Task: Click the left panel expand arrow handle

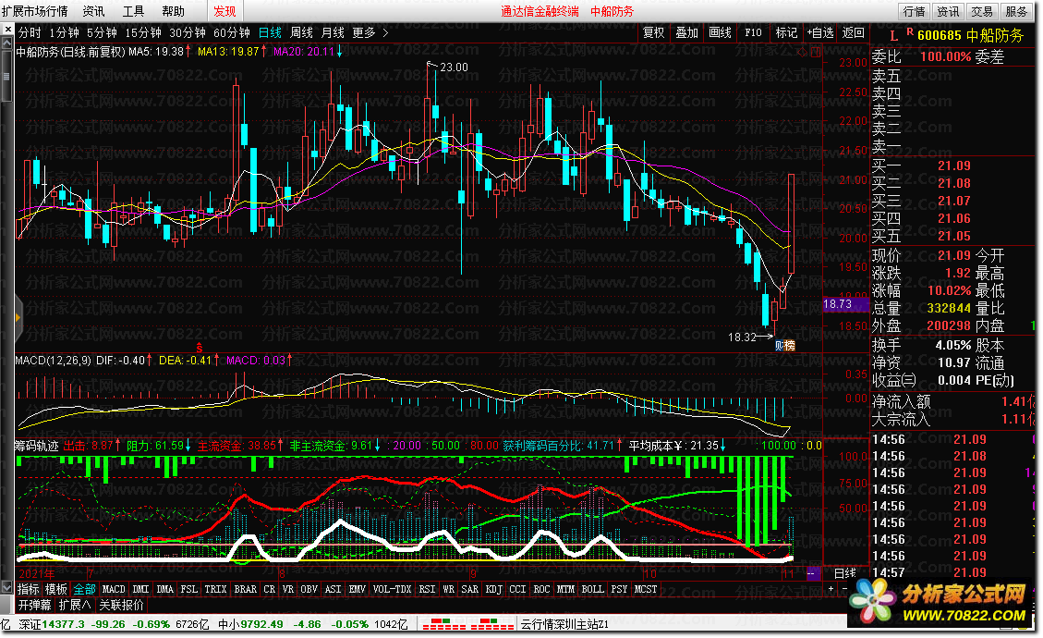Action: (18, 318)
